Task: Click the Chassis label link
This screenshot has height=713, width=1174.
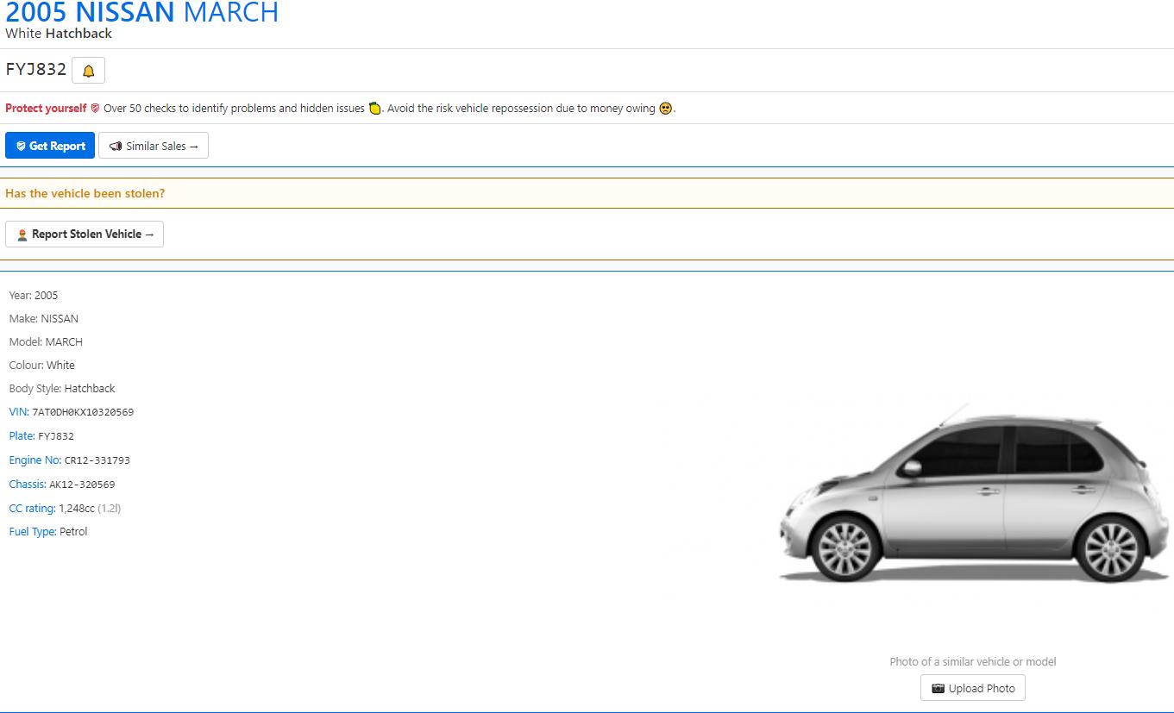Action: (28, 485)
